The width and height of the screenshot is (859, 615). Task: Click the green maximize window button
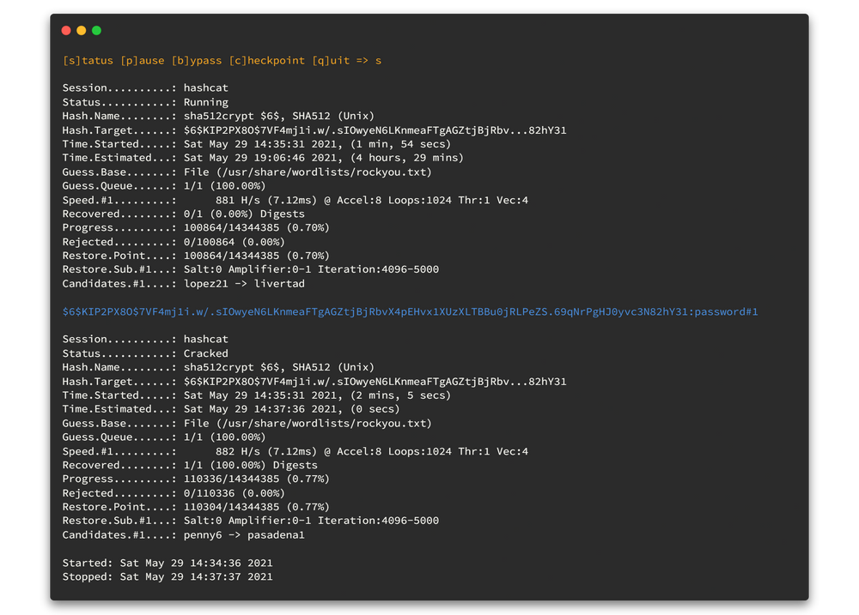click(96, 31)
